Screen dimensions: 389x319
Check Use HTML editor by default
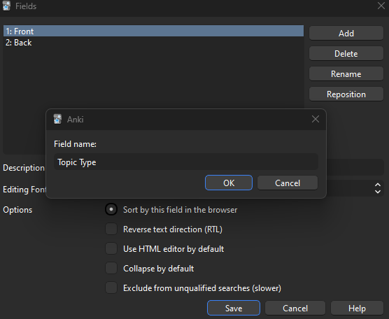coord(111,248)
